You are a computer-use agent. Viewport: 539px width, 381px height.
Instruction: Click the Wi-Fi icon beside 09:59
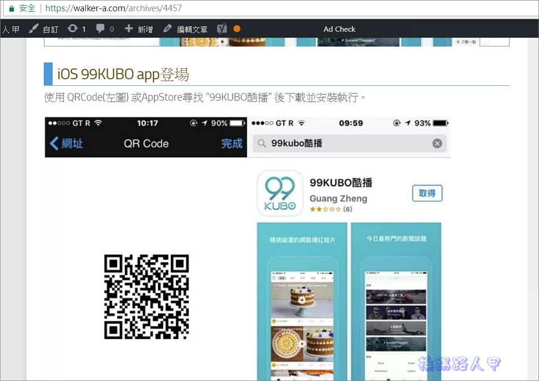pos(301,123)
